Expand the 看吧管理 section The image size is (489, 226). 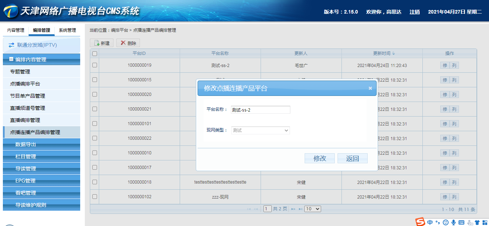tap(42, 193)
